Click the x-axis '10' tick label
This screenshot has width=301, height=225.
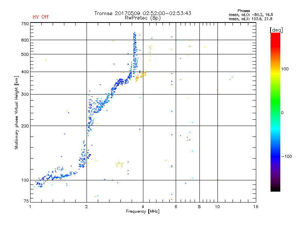pos(217,207)
